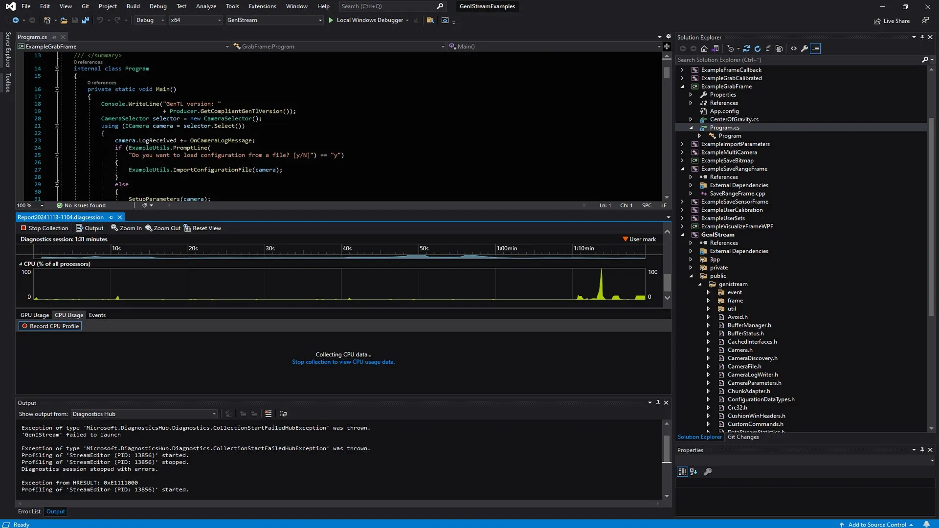Screen dimensions: 939x528
Task: Open the Analyze menu
Action: pyautogui.click(x=206, y=6)
